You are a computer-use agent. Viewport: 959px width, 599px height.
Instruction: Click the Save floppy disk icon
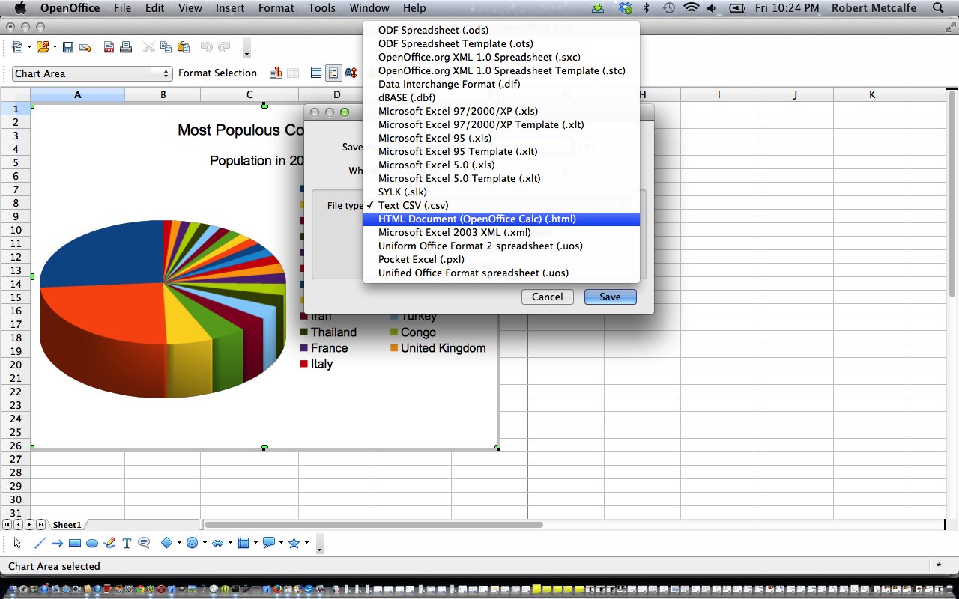(68, 47)
